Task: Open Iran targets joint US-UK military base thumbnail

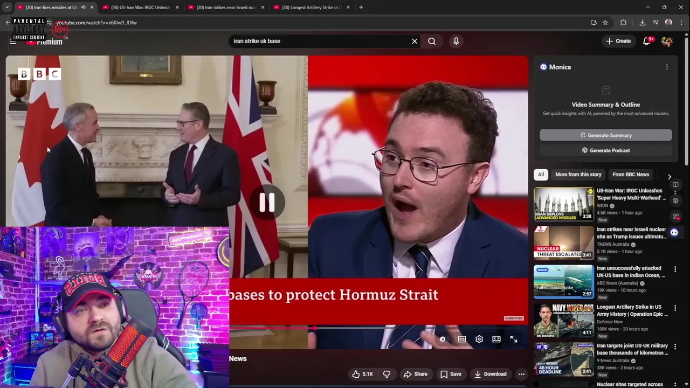Action: coord(564,359)
